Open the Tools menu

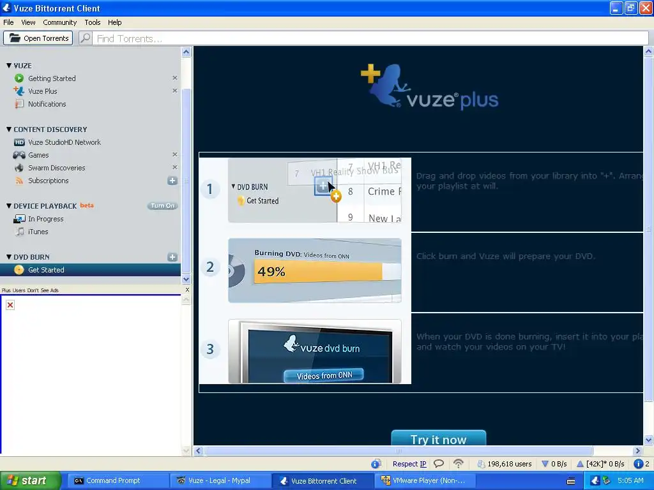pos(92,22)
